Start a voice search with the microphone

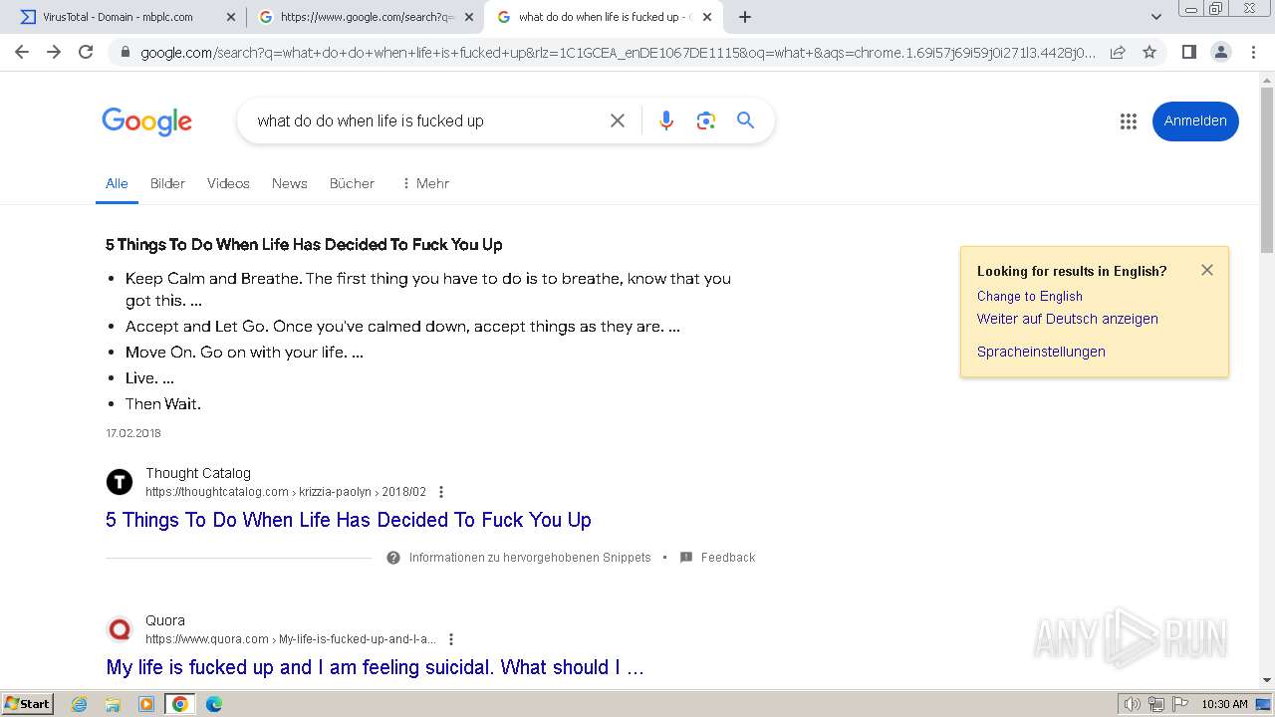pos(666,120)
